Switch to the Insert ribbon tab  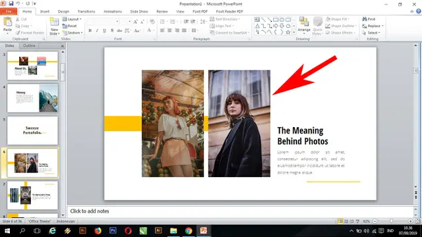pyautogui.click(x=45, y=12)
